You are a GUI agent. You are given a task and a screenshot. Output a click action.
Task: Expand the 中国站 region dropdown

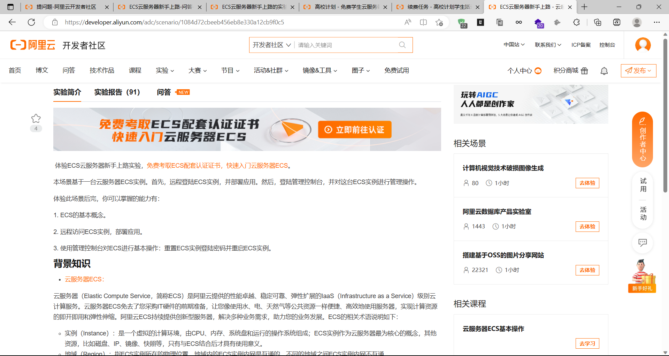coord(514,45)
